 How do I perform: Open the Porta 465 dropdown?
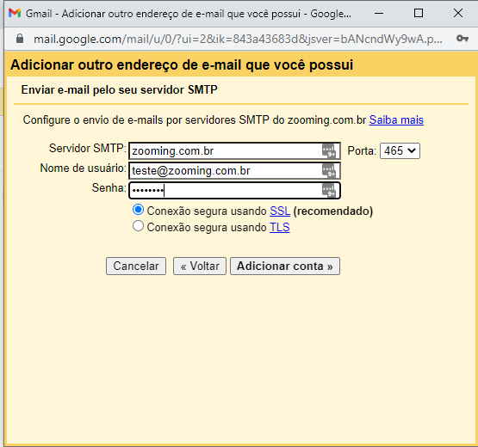point(400,151)
